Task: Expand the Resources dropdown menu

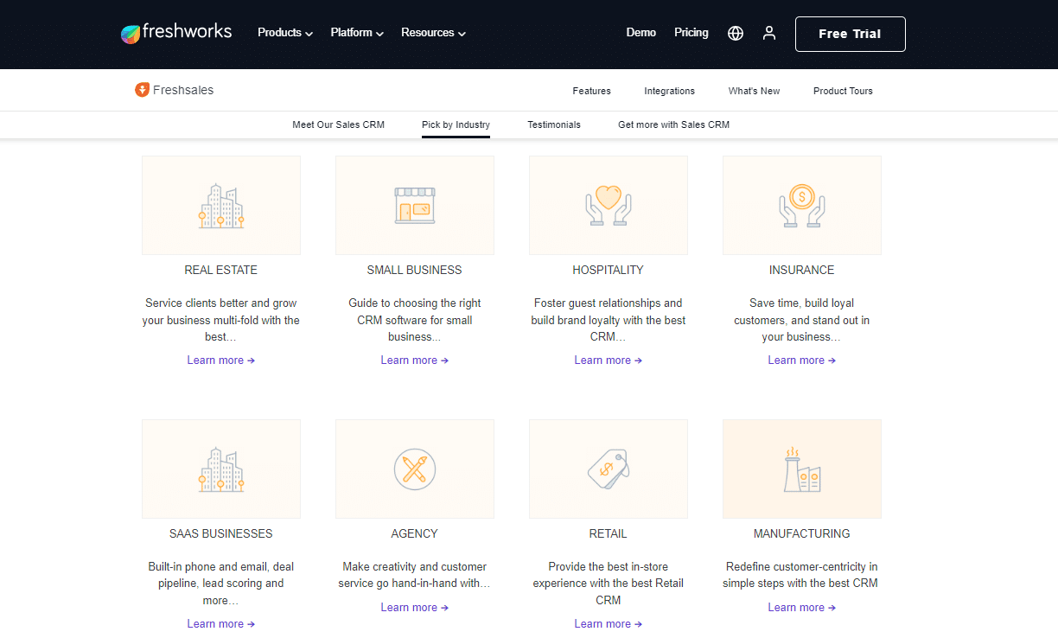Action: click(434, 33)
